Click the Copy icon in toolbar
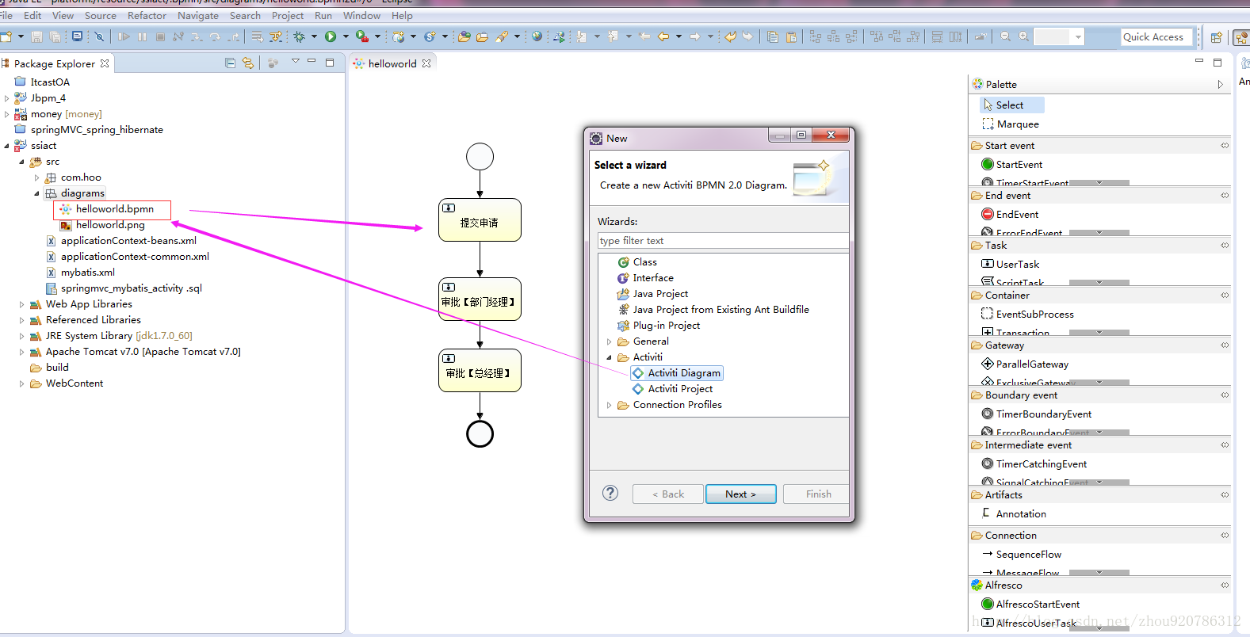This screenshot has height=637, width=1250. coord(773,36)
